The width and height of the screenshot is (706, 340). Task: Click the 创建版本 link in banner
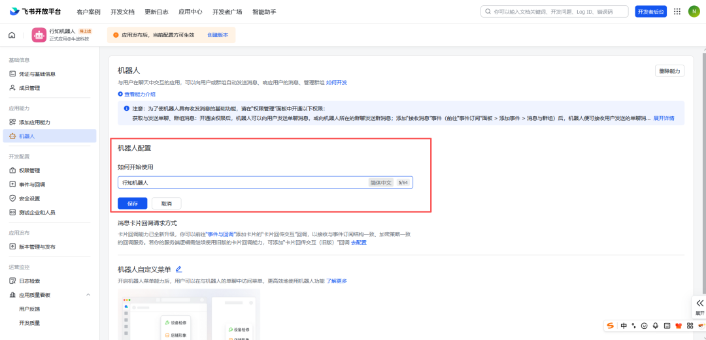pyautogui.click(x=218, y=35)
